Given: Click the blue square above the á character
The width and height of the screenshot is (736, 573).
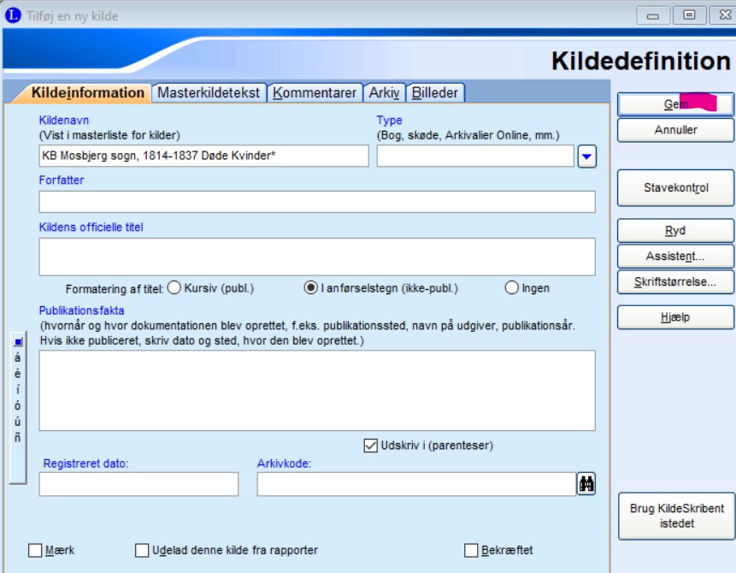Looking at the screenshot, I should [x=18, y=341].
